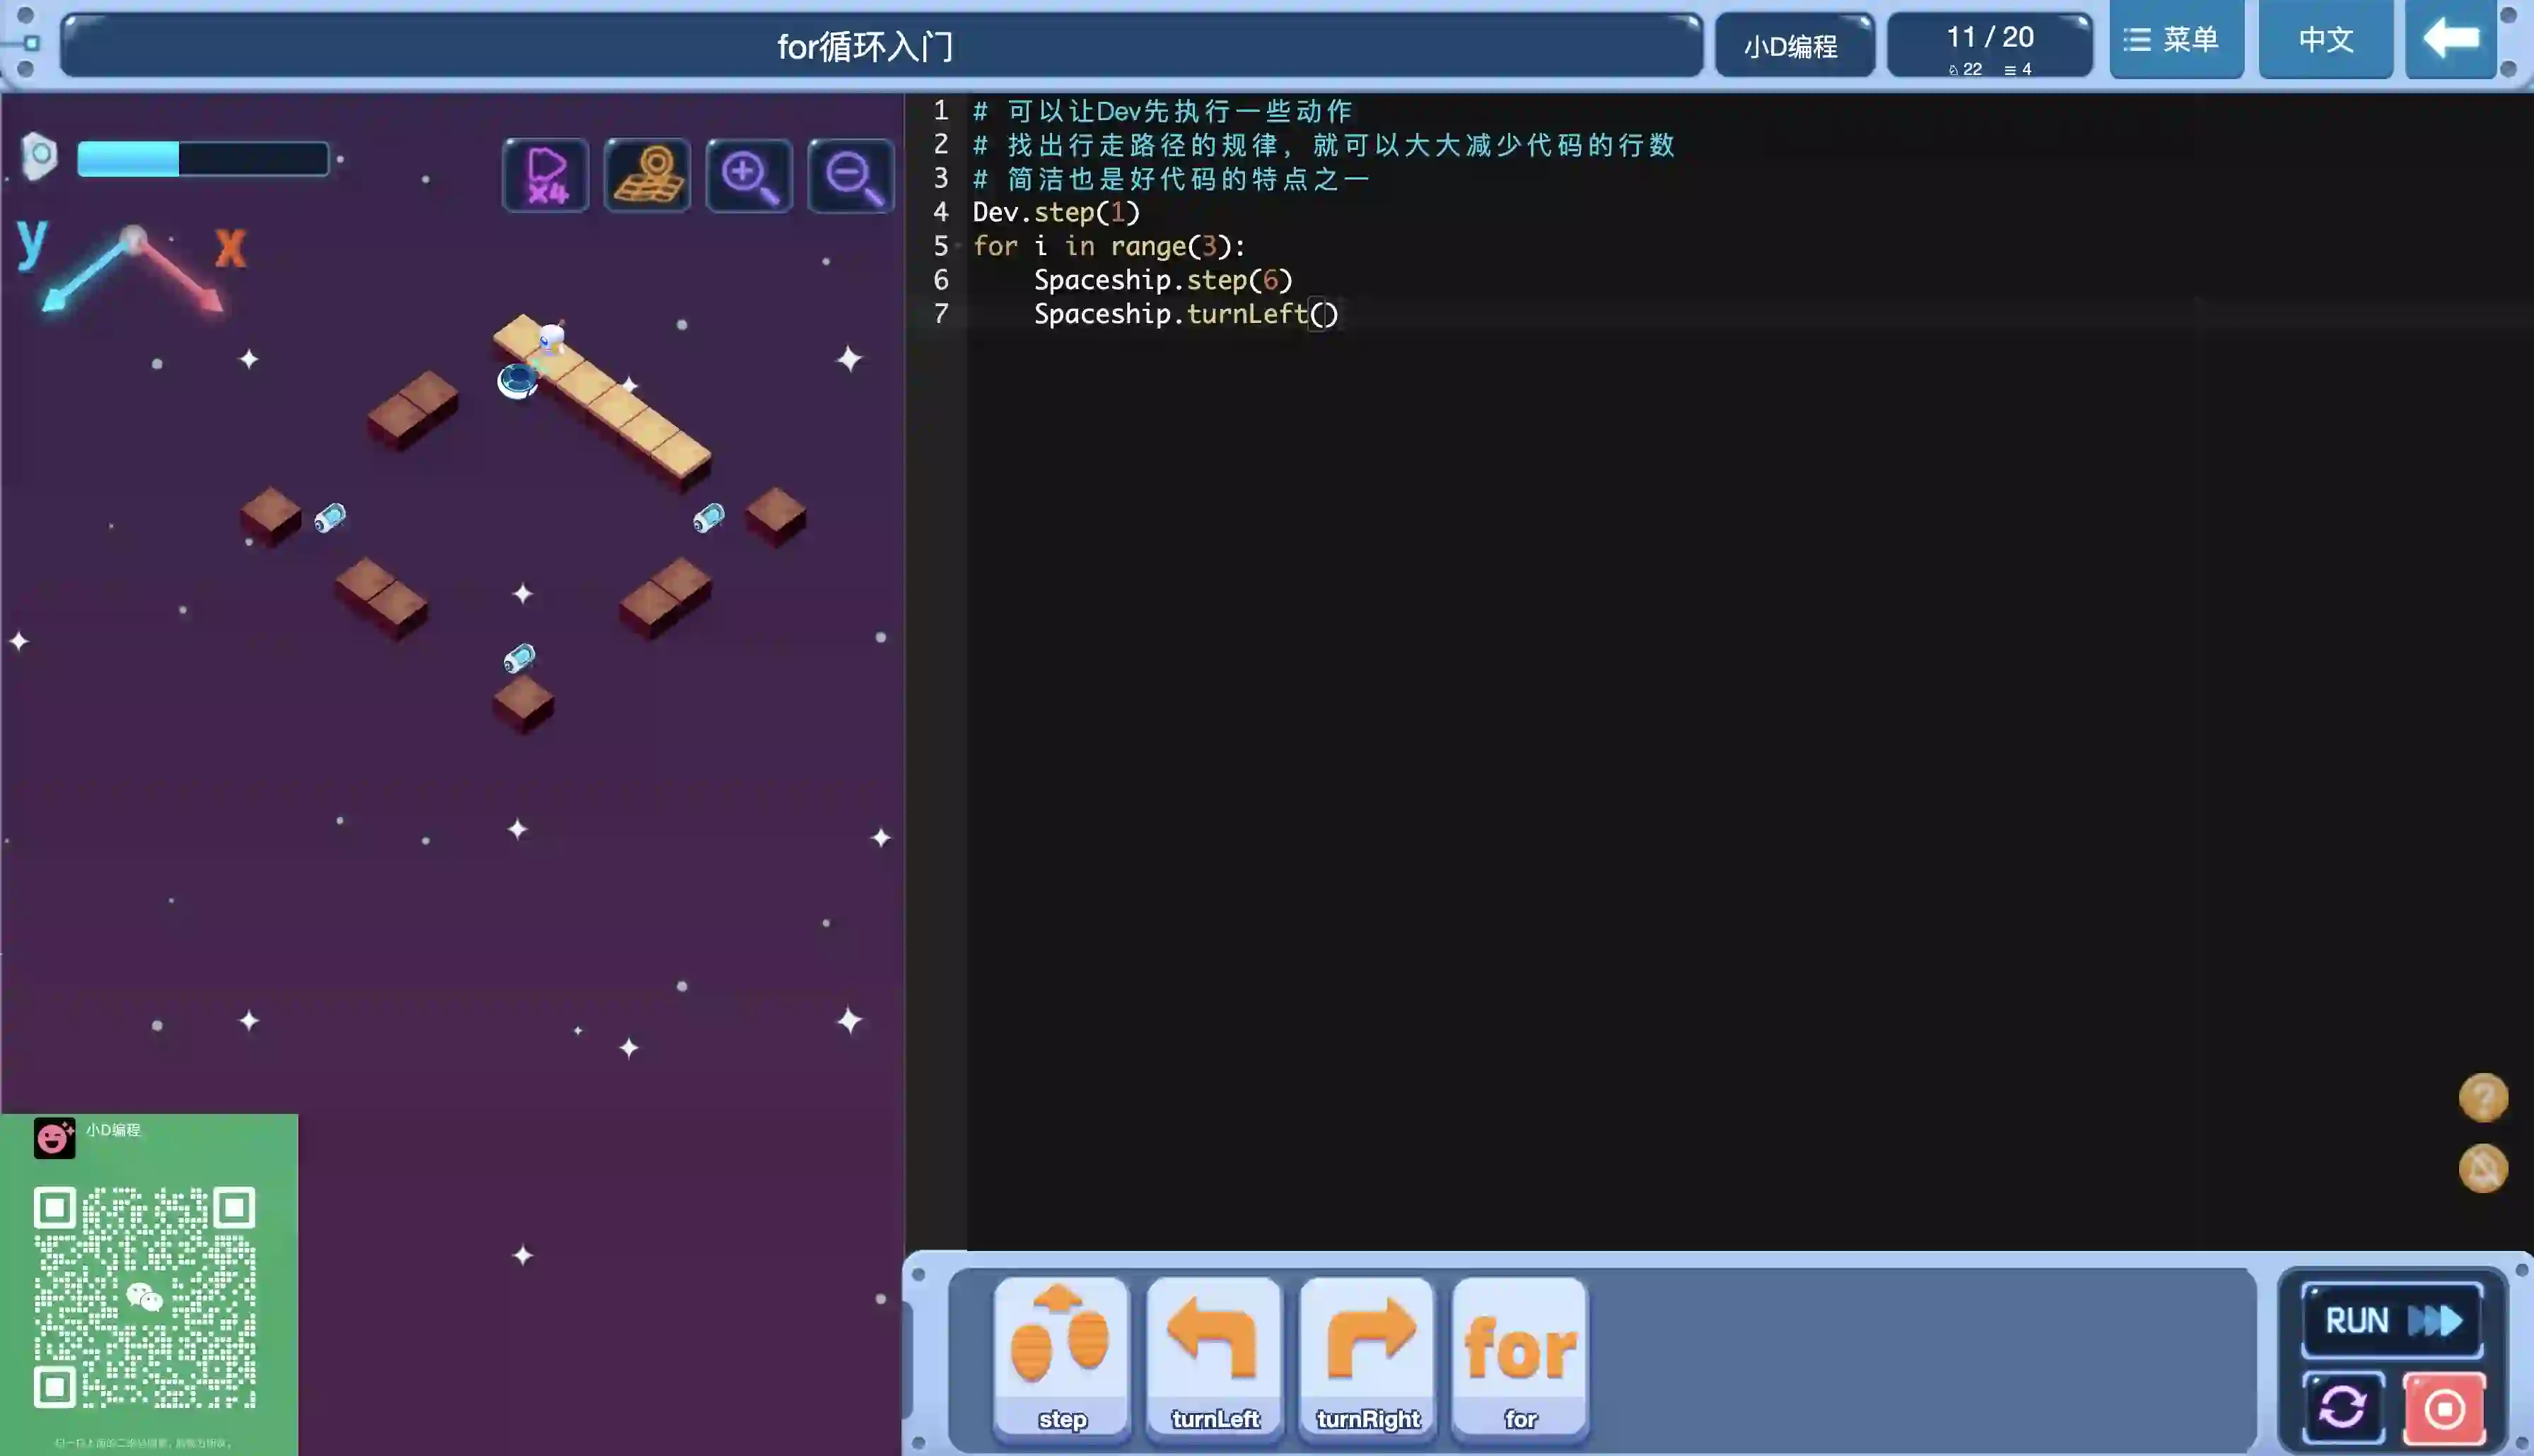
Task: Toggle the sound mute bell icon
Action: 2483,1168
